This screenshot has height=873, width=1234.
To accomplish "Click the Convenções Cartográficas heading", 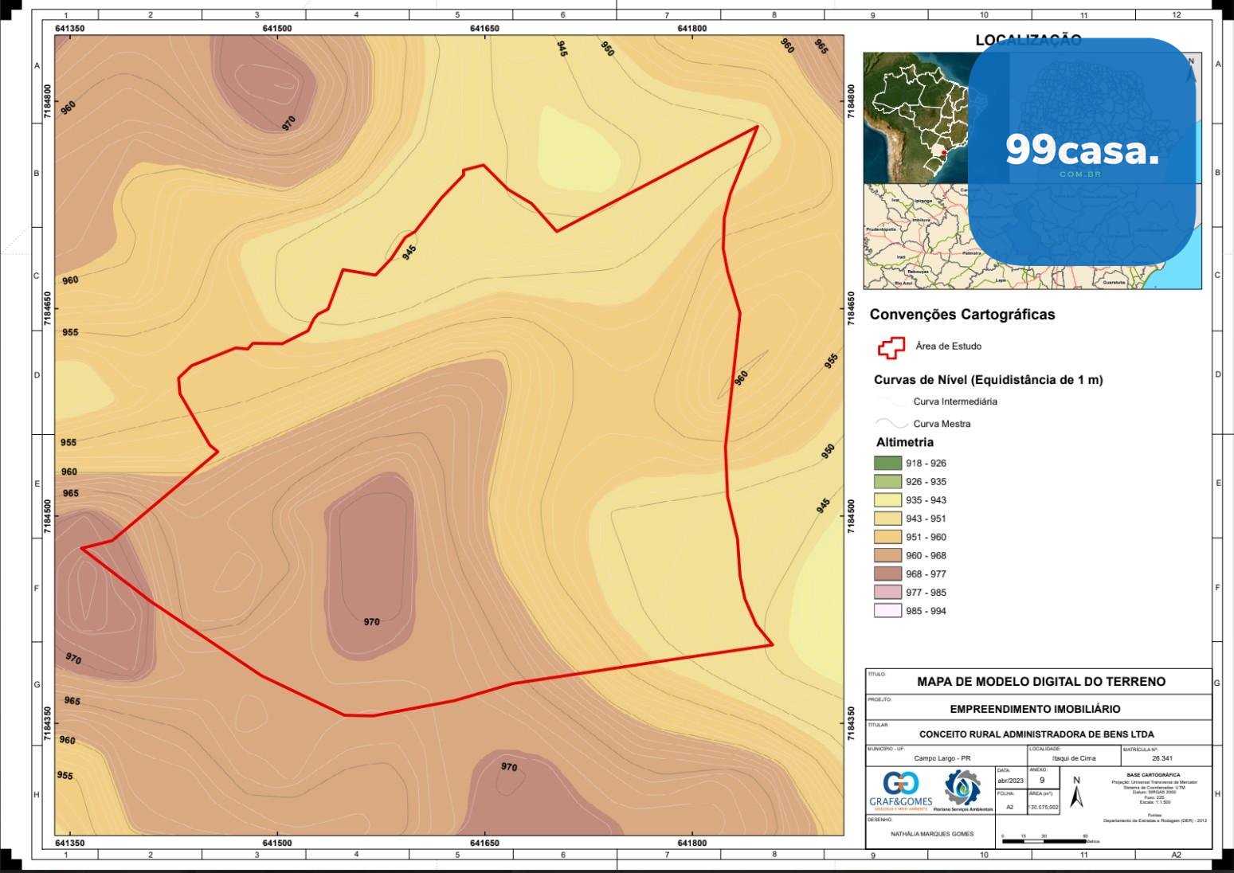I will tap(962, 315).
